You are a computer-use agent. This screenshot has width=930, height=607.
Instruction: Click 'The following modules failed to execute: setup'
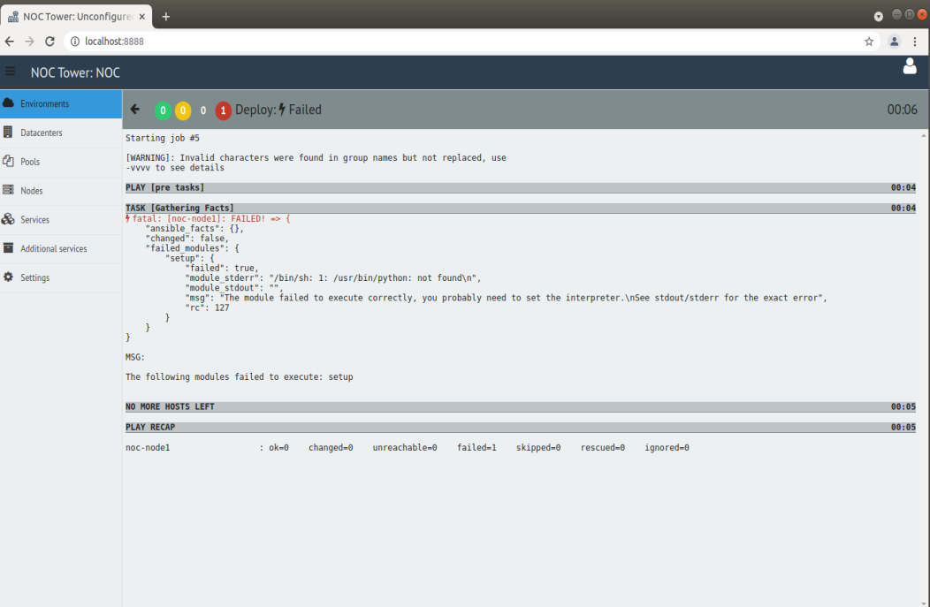[239, 377]
